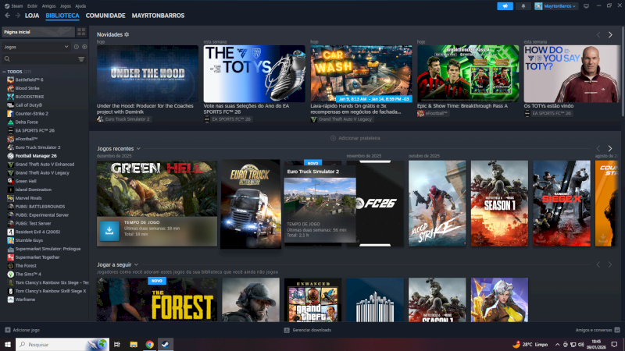625x351 pixels.
Task: Show hidden system tray icons
Action: coord(557,344)
